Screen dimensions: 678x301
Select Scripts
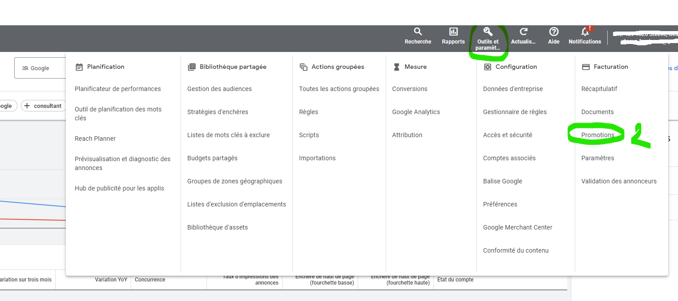pyautogui.click(x=309, y=135)
